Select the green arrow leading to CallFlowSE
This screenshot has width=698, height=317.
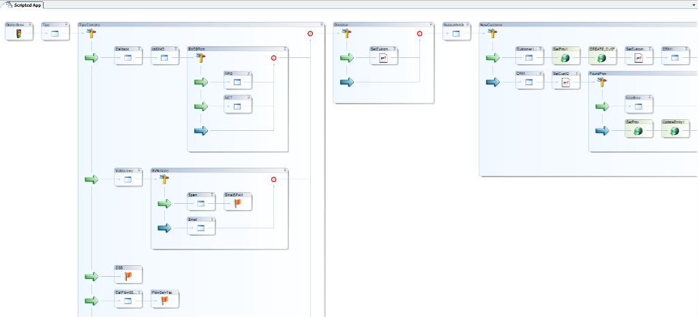(x=91, y=301)
